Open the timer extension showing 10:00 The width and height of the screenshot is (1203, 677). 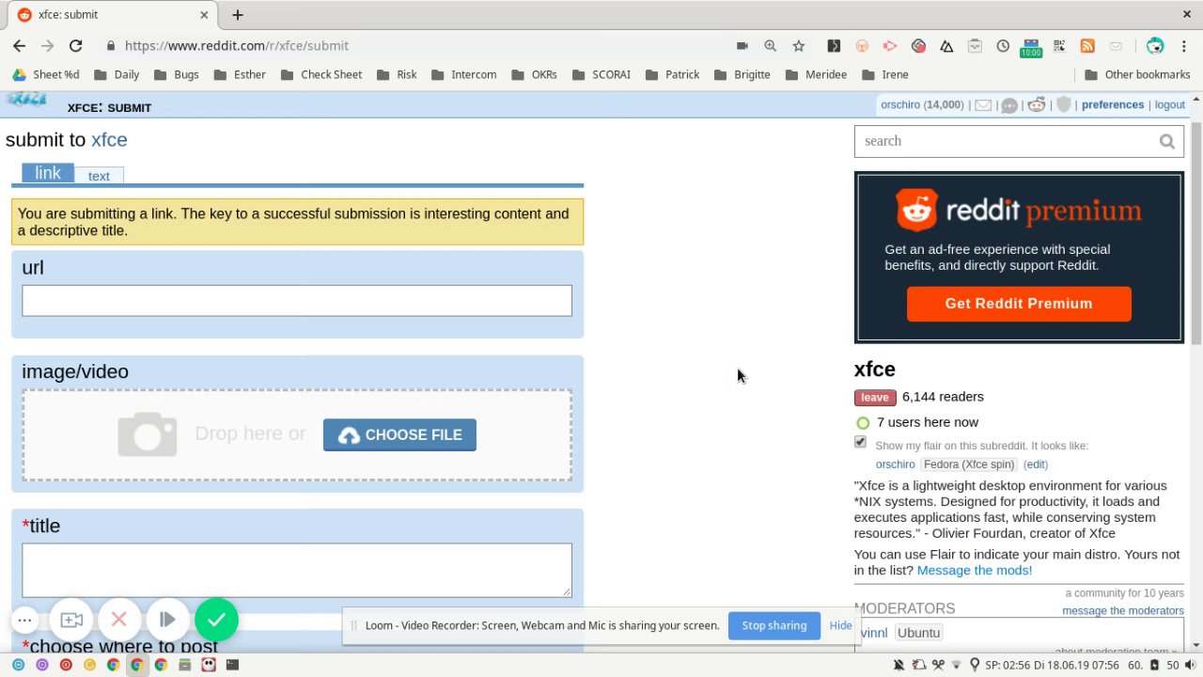1031,47
